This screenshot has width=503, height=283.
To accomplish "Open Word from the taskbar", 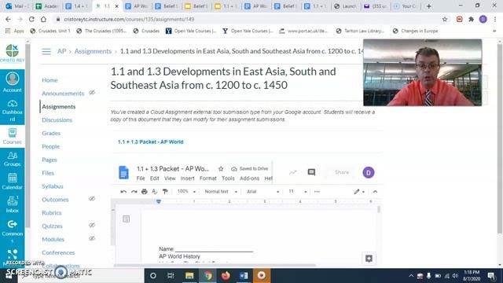I will (244, 276).
